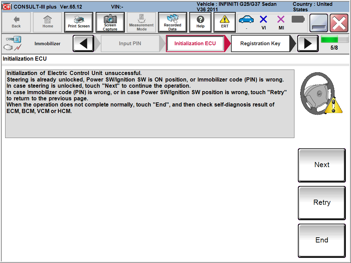
Task: Advance to the next step with the right arrow
Action: [308, 43]
